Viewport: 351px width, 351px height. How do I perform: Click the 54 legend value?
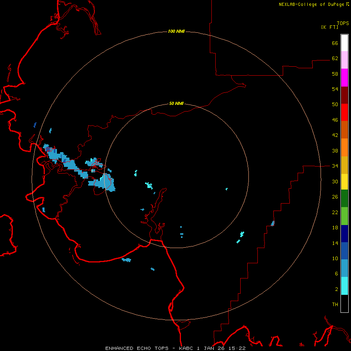(335, 89)
